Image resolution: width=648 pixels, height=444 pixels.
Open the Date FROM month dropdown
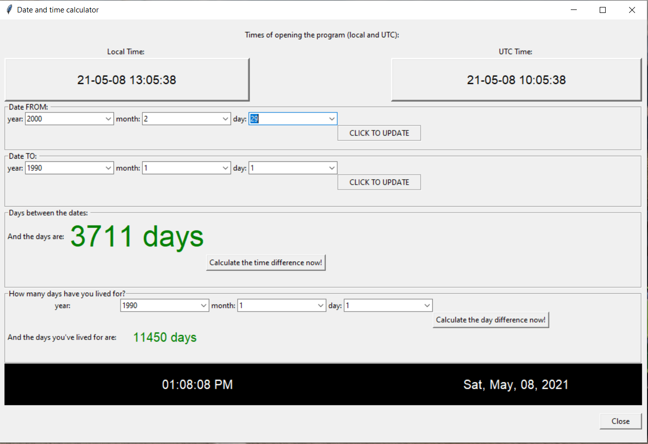(226, 118)
